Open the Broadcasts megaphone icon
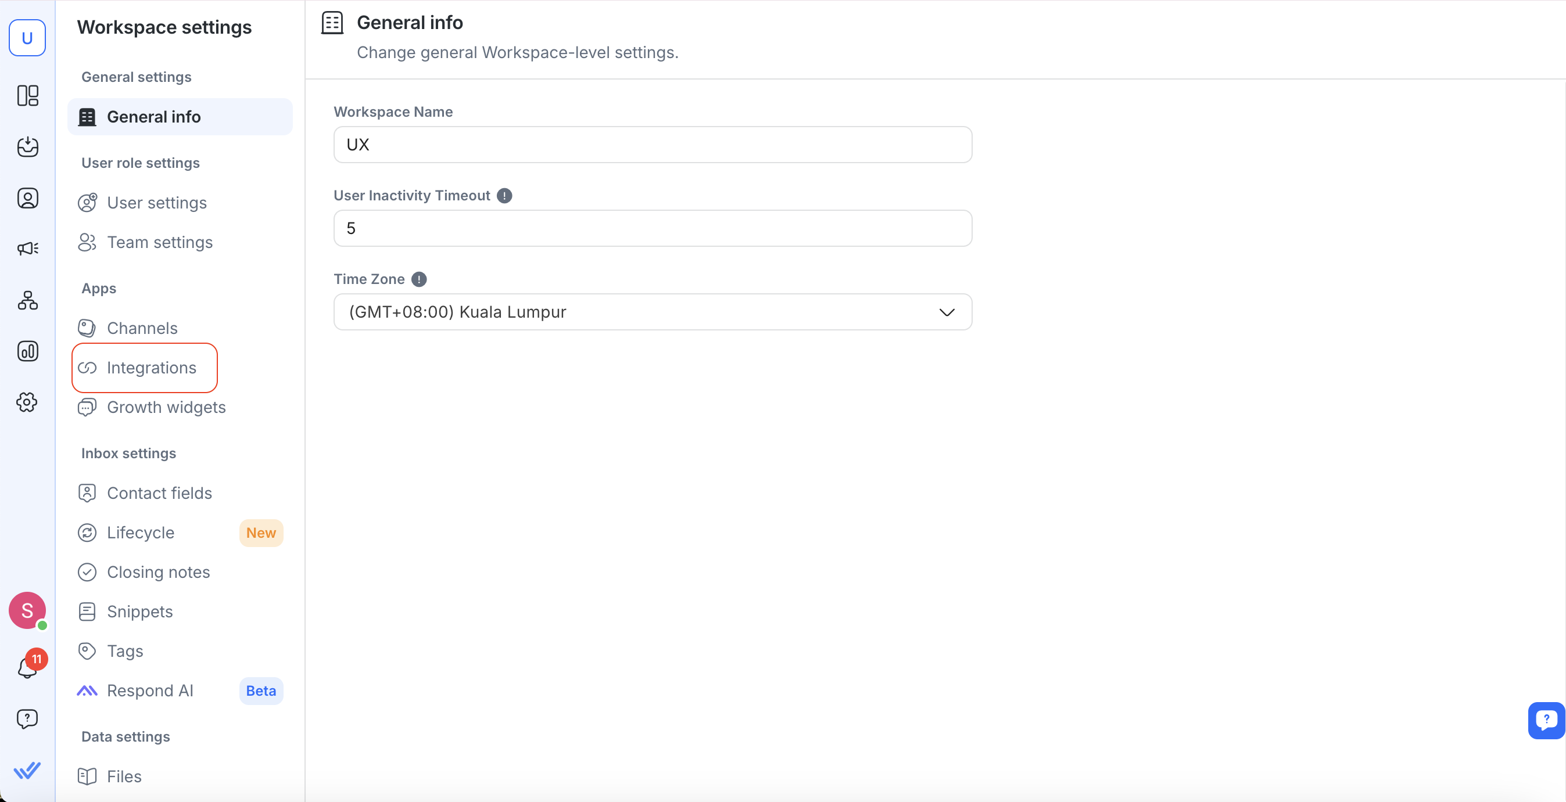This screenshot has width=1566, height=802. 27,249
